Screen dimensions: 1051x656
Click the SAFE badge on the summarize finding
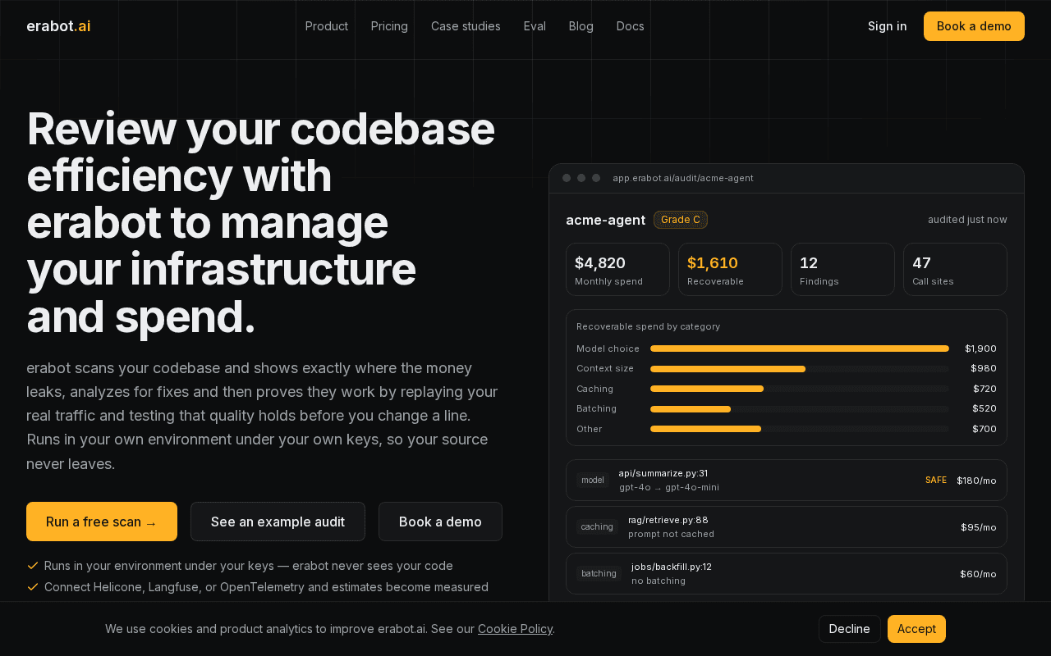click(936, 481)
